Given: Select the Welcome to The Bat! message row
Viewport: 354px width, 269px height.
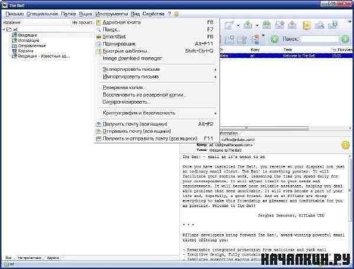Looking at the screenshot, I should coord(286,55).
